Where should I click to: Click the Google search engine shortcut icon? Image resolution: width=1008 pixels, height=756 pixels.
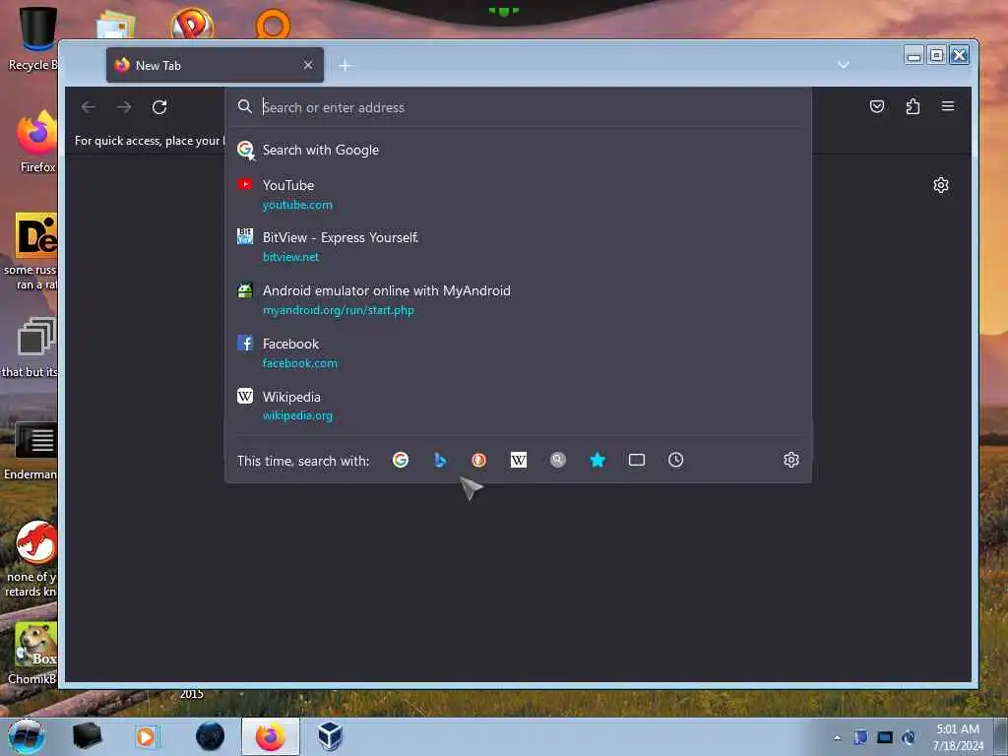(x=401, y=461)
